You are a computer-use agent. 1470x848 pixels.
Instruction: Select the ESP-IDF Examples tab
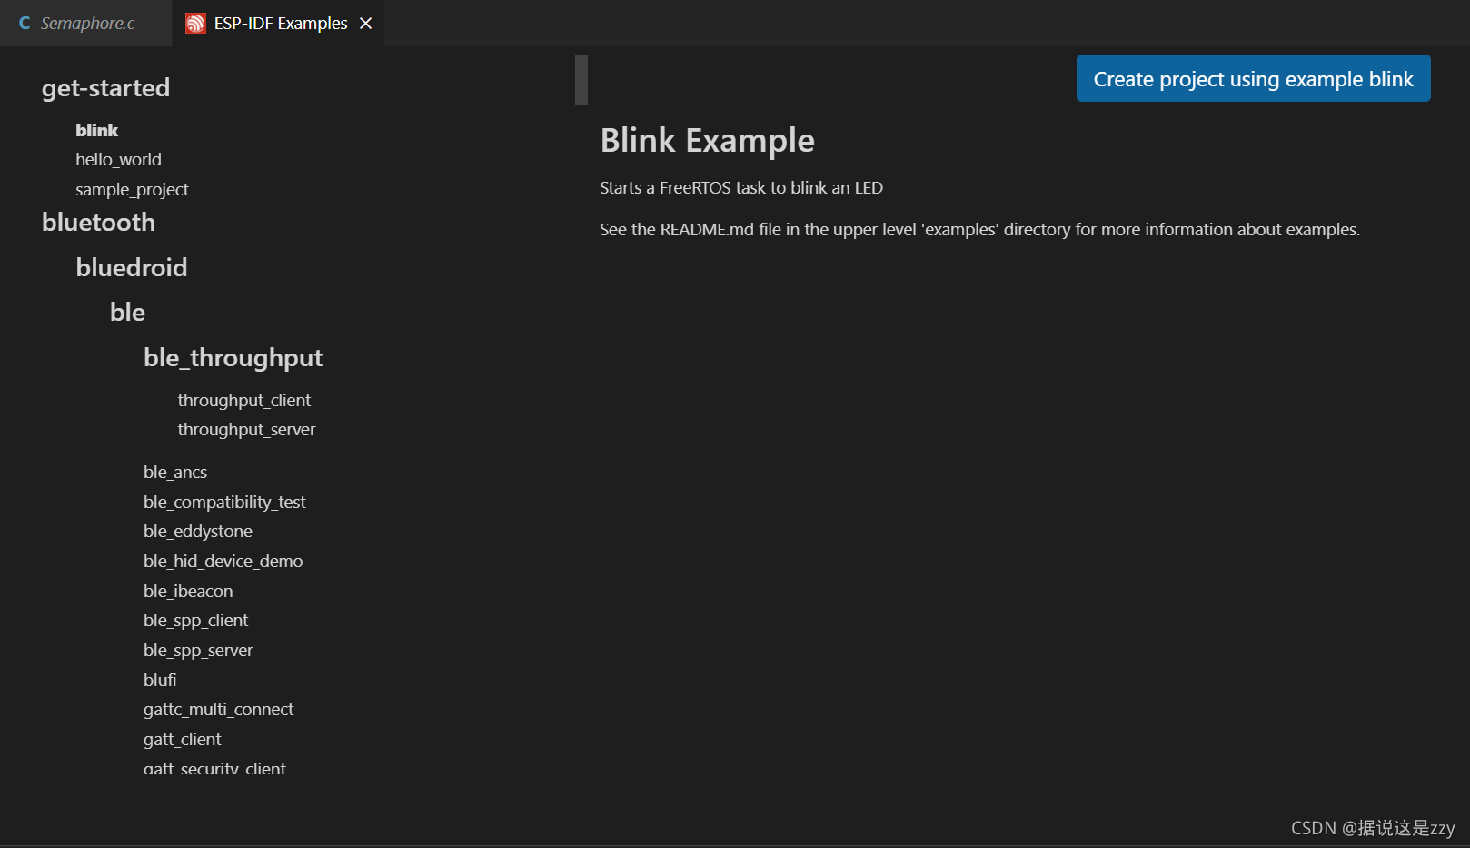coord(280,23)
